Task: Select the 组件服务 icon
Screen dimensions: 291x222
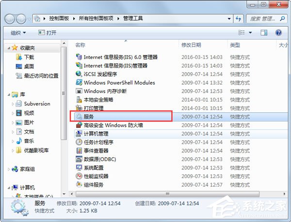Action: click(79, 184)
